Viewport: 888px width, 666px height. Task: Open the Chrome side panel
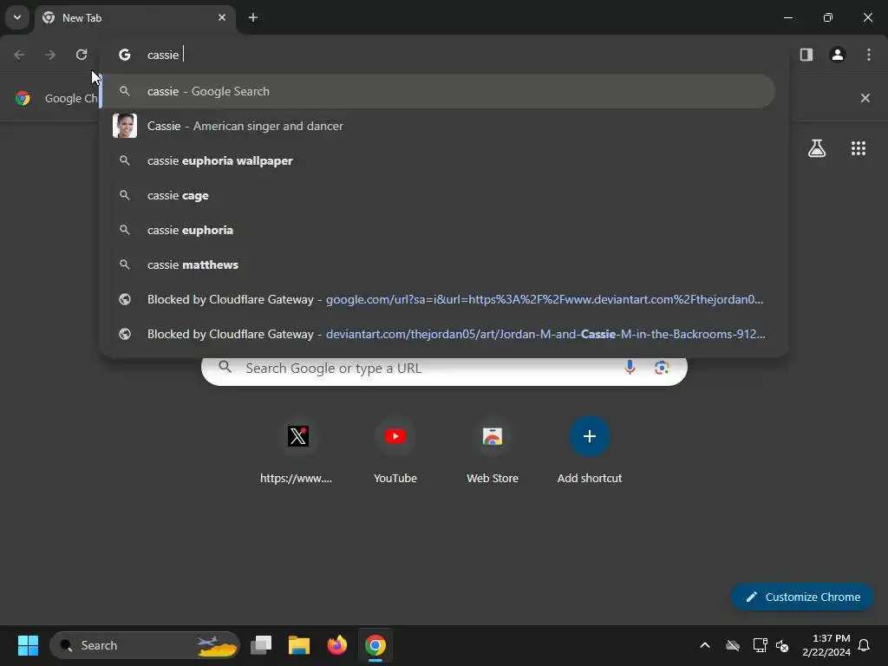point(806,55)
